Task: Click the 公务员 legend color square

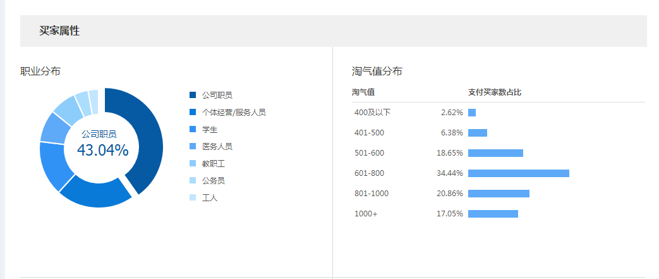Action: click(193, 180)
